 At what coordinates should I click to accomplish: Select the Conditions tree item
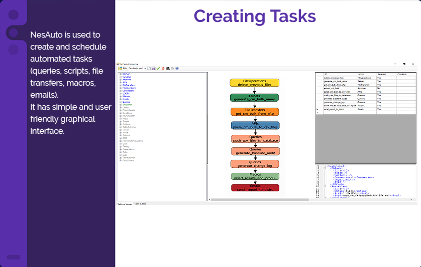128,113
